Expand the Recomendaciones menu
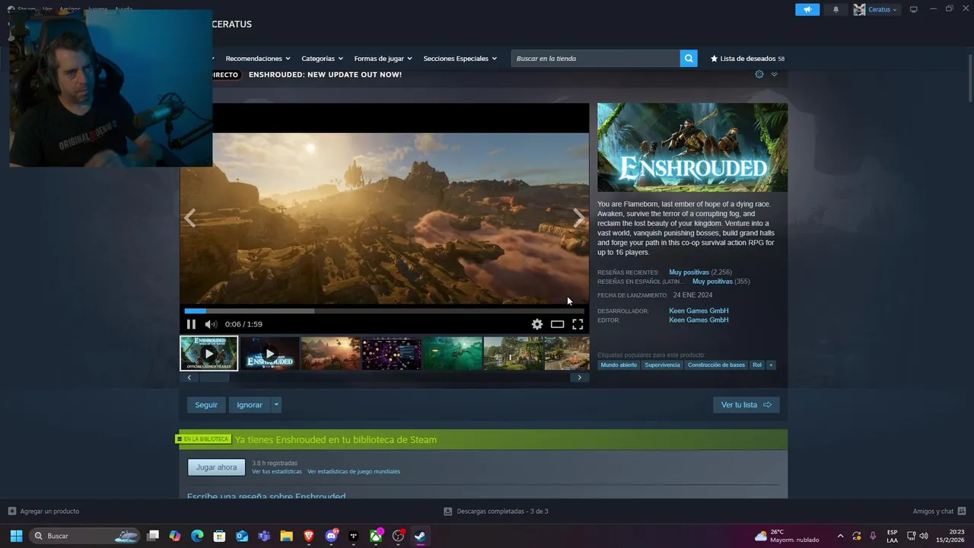This screenshot has height=548, width=974. (258, 59)
